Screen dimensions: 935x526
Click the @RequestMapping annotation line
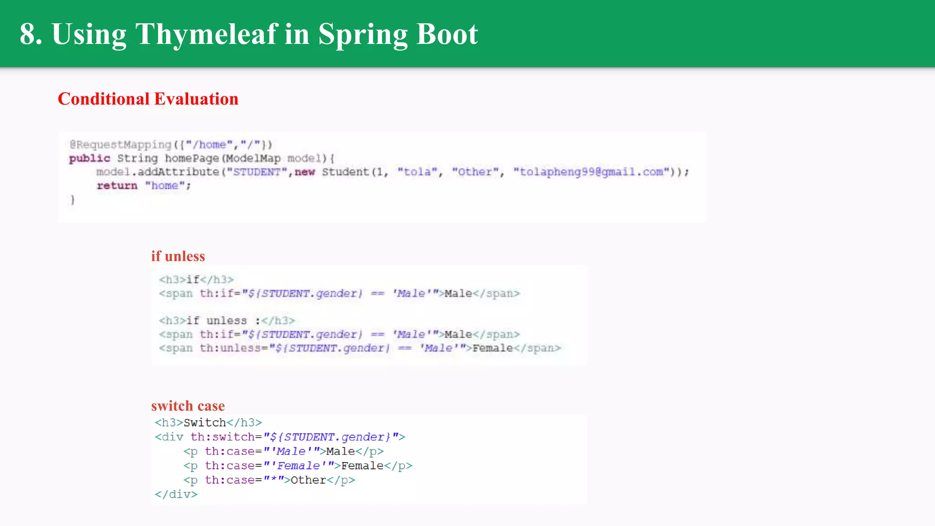click(171, 145)
